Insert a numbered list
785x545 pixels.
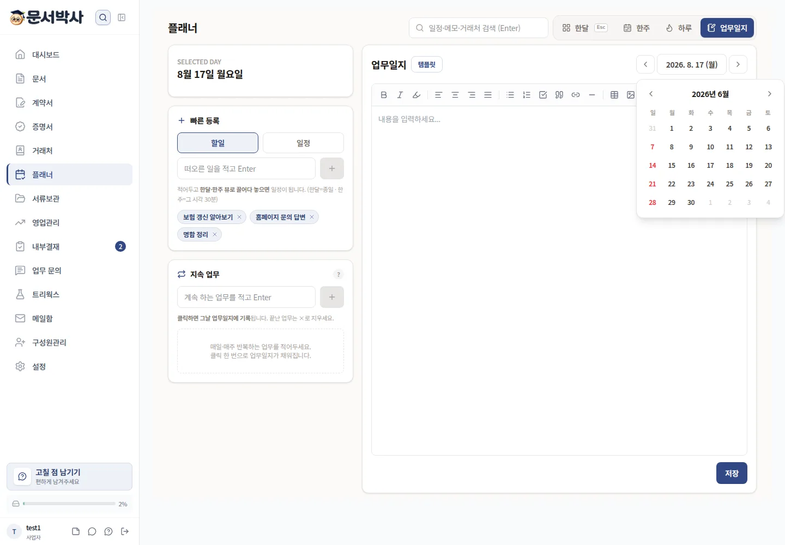coord(527,95)
